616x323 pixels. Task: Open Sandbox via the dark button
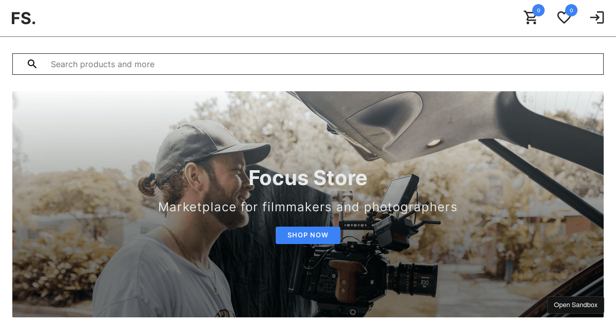click(x=575, y=305)
